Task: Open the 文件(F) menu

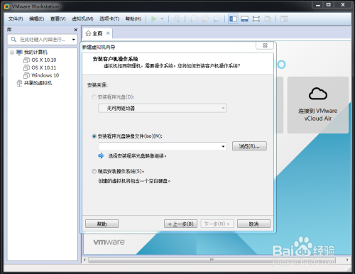Action: 16,18
